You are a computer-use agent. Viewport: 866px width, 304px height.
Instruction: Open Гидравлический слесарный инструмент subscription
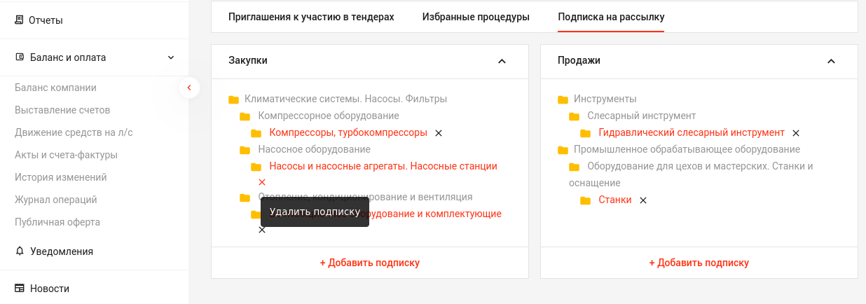tap(692, 132)
